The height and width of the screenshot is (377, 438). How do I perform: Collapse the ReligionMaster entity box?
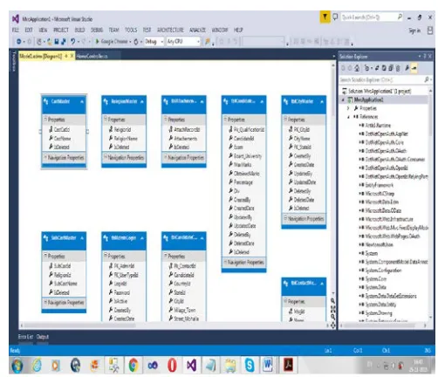(142, 101)
